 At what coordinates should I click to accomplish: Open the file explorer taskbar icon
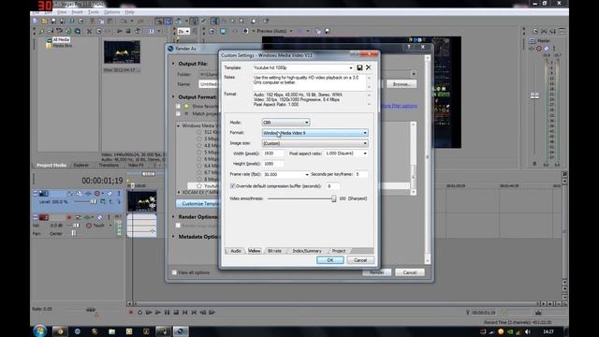point(111,331)
